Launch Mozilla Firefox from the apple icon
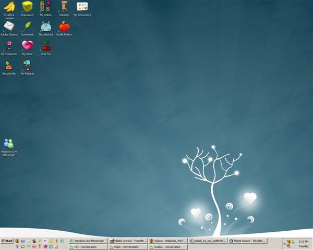Screen dimensions: 313x250 [x=64, y=29]
